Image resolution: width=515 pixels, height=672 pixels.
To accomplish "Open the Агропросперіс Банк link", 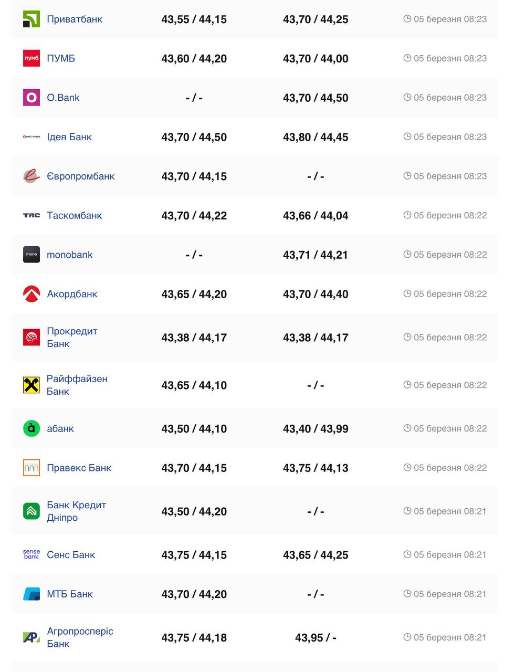I will pyautogui.click(x=80, y=637).
